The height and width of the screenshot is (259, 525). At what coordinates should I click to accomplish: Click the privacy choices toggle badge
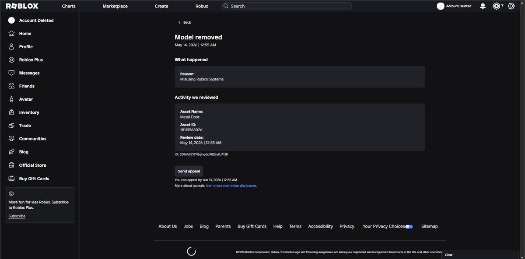409,227
